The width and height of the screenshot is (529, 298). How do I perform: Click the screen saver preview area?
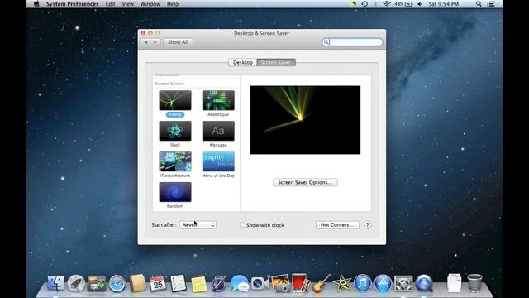(305, 120)
